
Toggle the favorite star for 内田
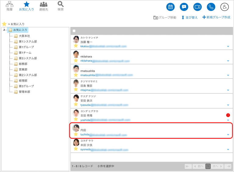pyautogui.click(x=76, y=134)
